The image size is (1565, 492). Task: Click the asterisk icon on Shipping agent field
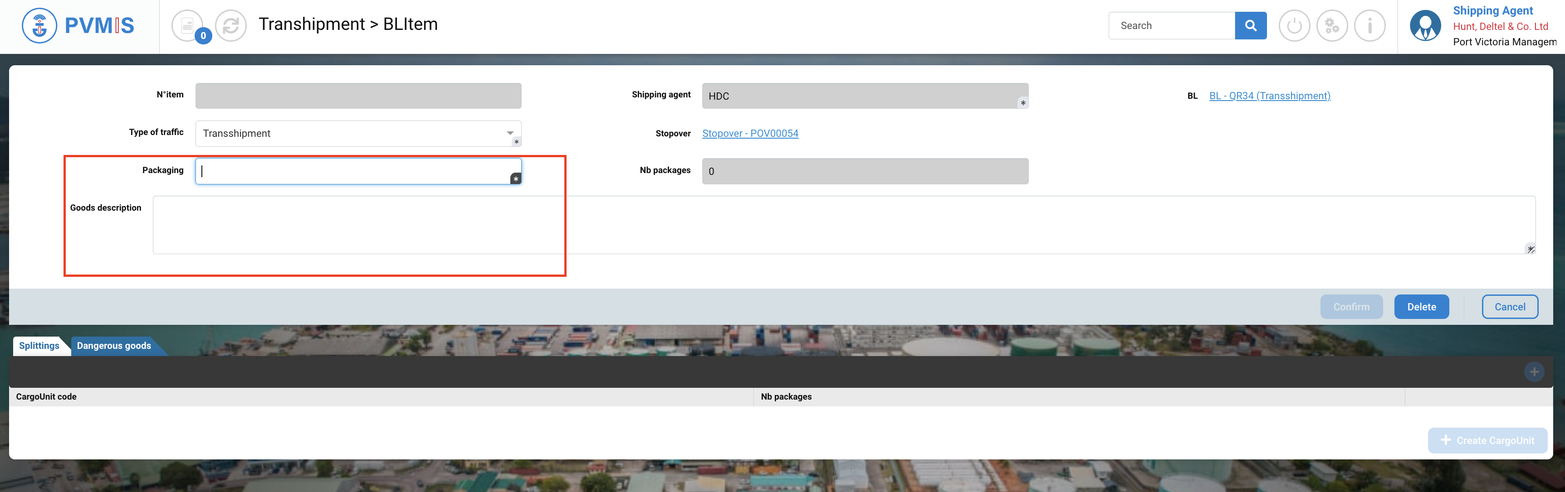(1023, 103)
